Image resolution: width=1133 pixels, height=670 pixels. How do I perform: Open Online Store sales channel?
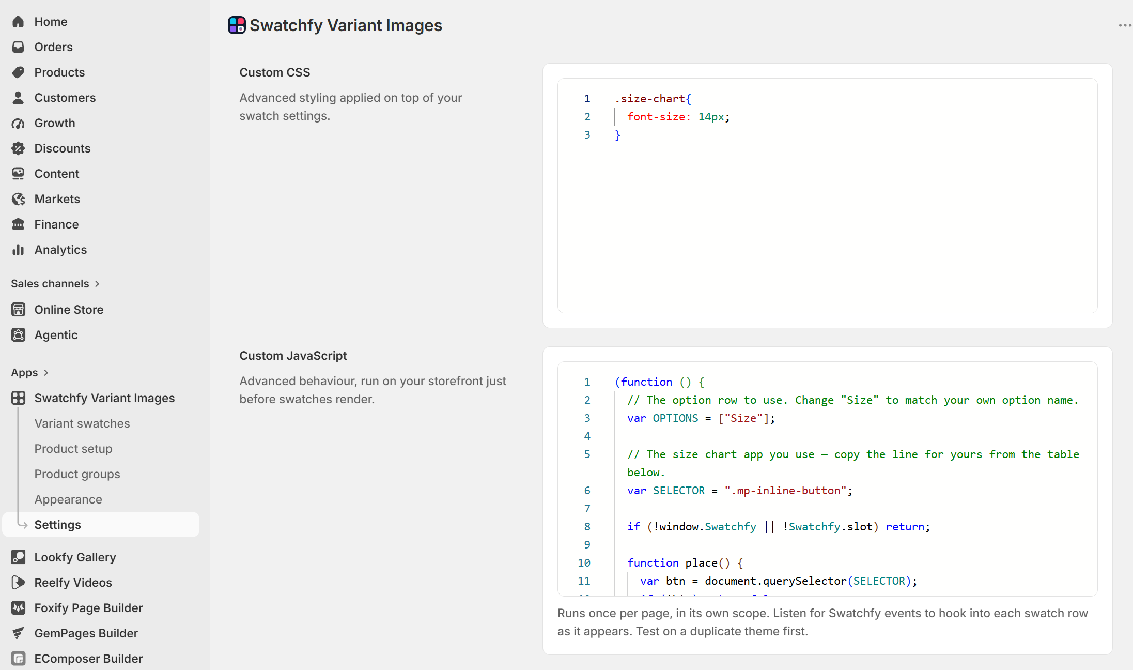point(69,310)
